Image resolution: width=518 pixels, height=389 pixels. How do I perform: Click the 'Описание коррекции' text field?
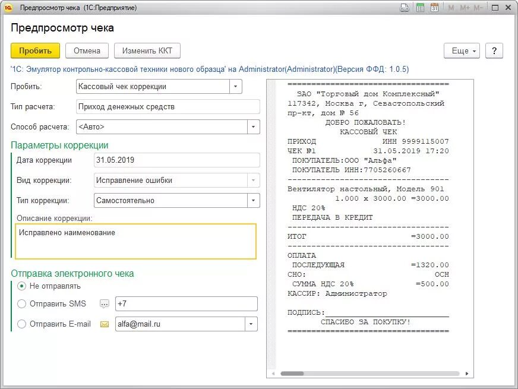[x=136, y=241]
